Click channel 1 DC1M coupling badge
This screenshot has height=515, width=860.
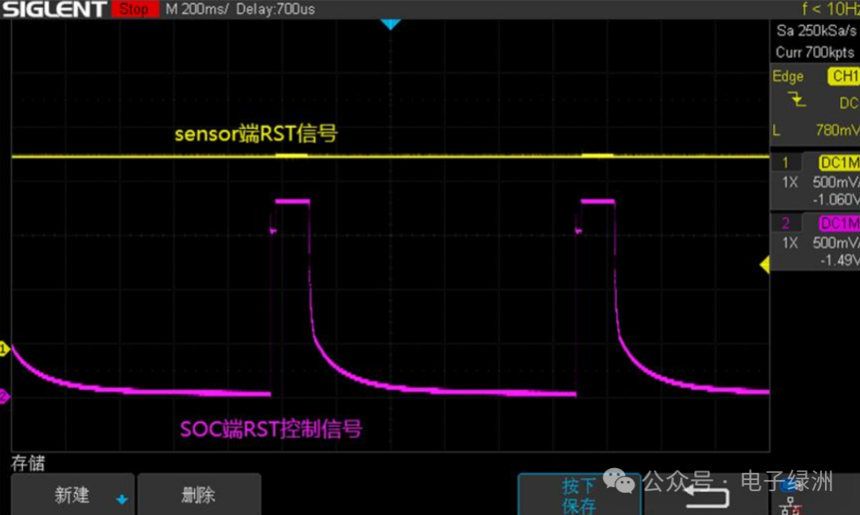tap(839, 162)
